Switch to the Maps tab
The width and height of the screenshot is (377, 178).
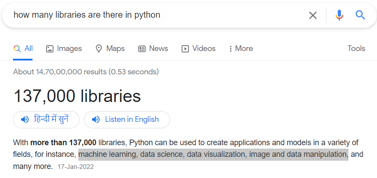[x=110, y=49]
